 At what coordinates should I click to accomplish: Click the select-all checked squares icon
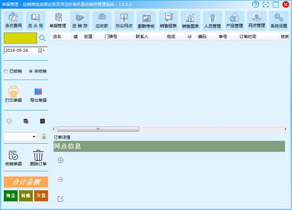click(x=26, y=121)
